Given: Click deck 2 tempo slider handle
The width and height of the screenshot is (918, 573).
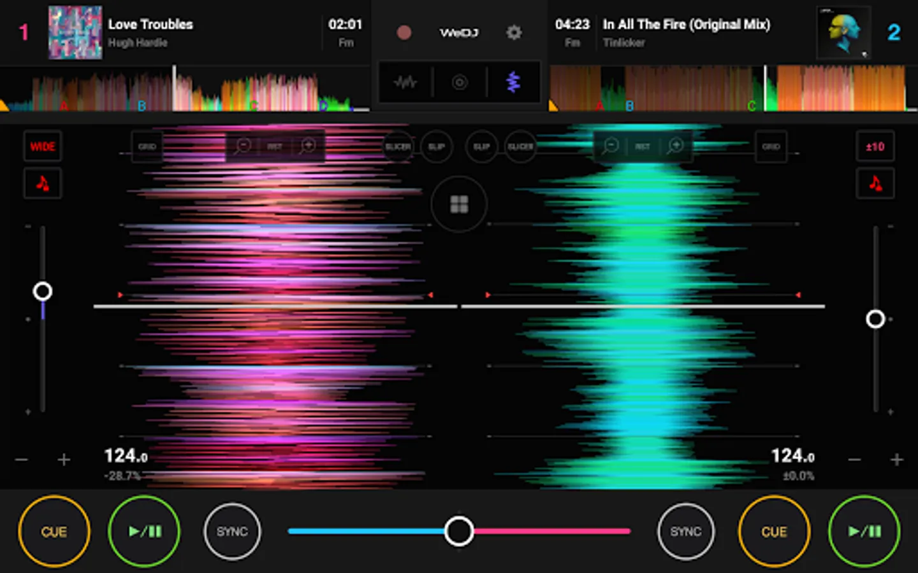Looking at the screenshot, I should tap(875, 319).
